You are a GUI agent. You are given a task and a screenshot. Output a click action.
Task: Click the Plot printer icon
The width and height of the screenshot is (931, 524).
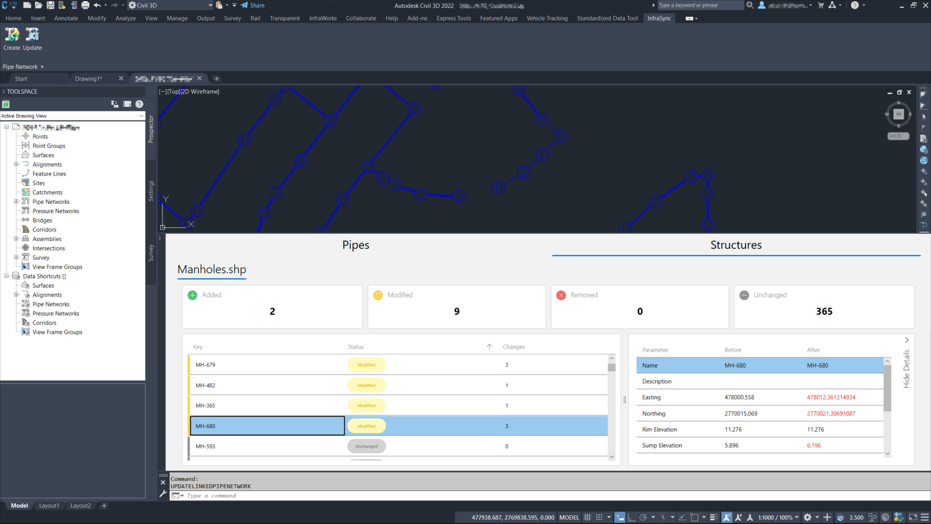click(85, 5)
